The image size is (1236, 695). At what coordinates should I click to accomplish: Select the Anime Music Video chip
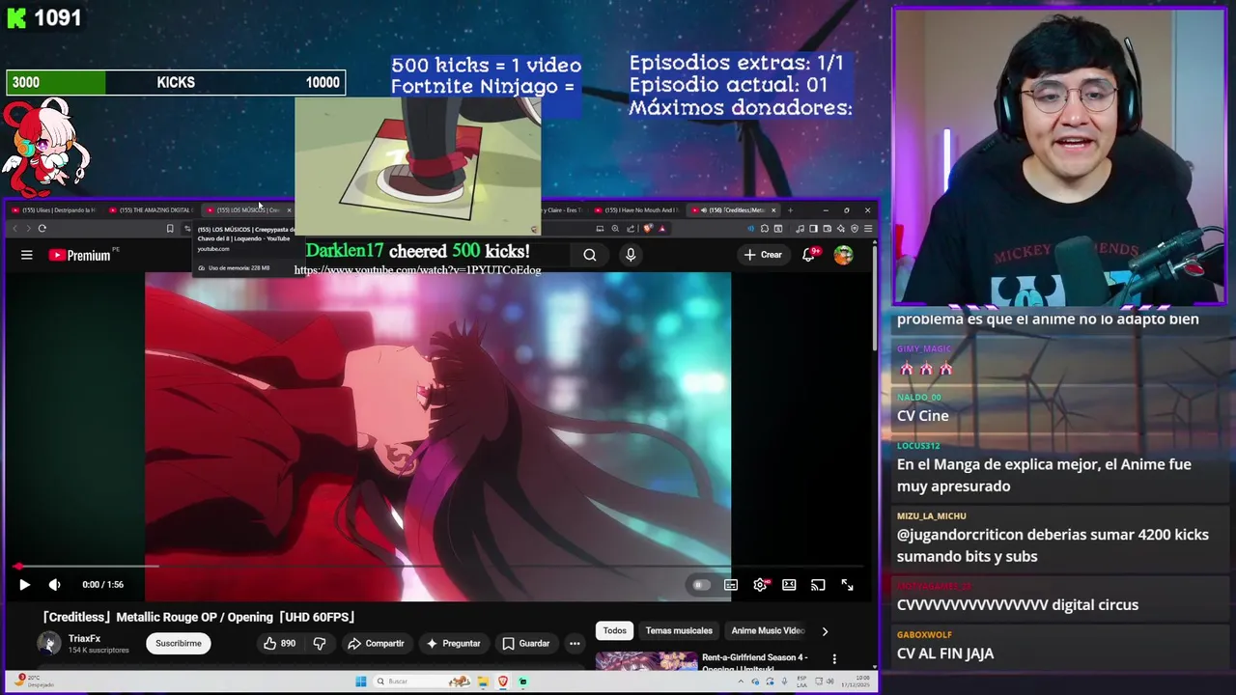pyautogui.click(x=768, y=630)
